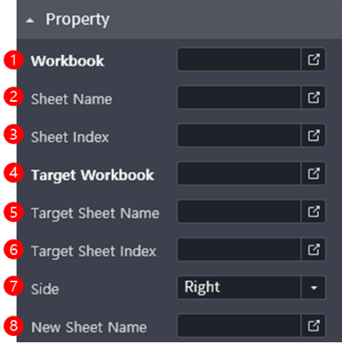Image resolution: width=342 pixels, height=343 pixels.
Task: Collapse the Property section arrow
Action: click(x=30, y=21)
